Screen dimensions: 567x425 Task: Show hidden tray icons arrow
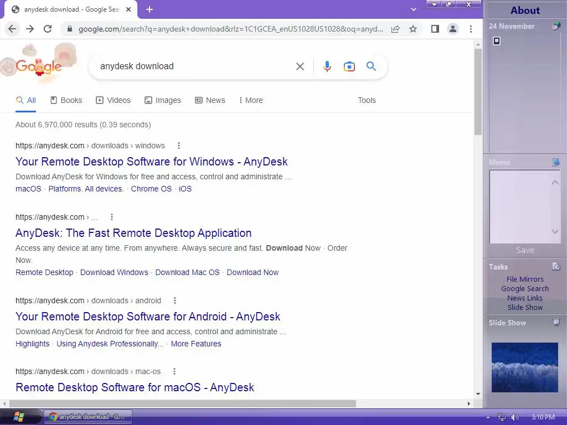click(488, 417)
